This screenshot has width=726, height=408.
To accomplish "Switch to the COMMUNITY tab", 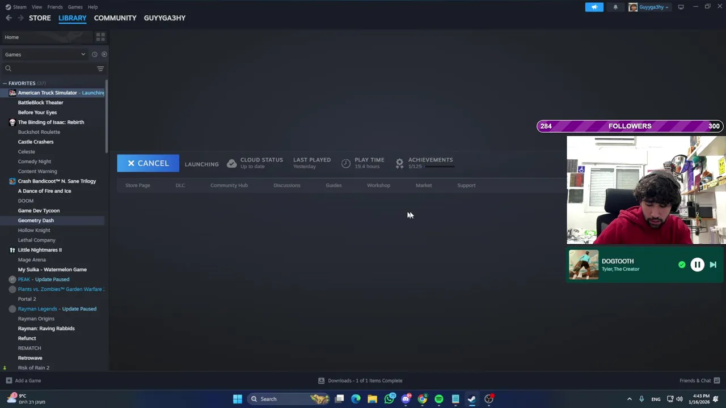I will (x=115, y=18).
